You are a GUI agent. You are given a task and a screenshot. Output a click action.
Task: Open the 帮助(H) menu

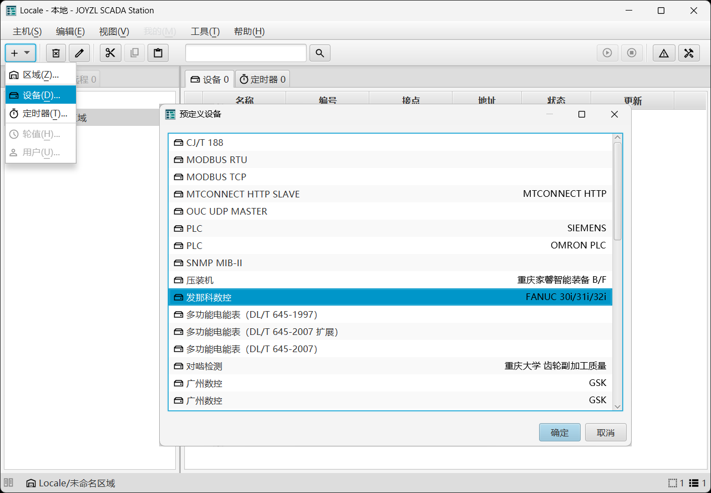coord(249,32)
